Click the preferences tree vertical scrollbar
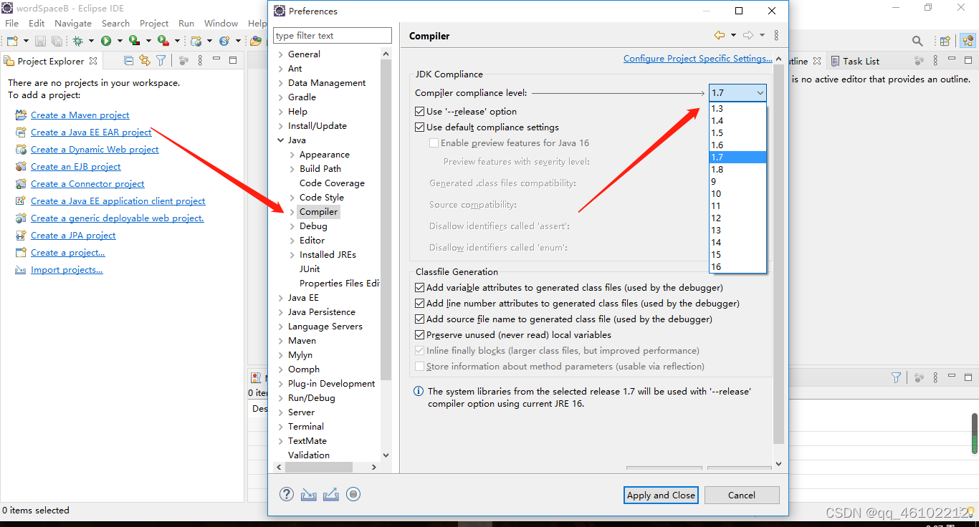Viewport: 979px width, 527px height. click(386, 219)
